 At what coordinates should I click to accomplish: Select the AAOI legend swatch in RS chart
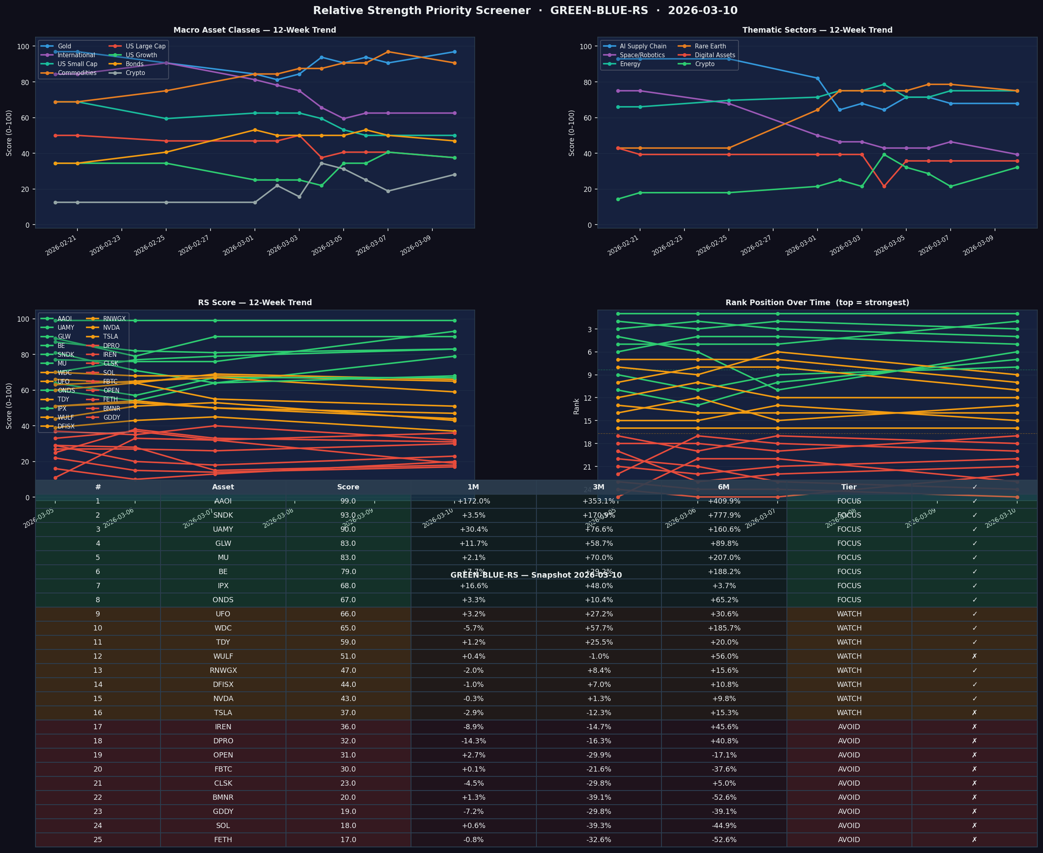(48, 318)
